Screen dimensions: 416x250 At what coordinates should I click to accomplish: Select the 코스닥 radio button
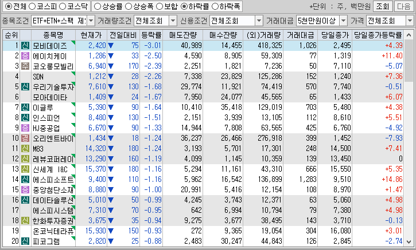click(x=63, y=6)
